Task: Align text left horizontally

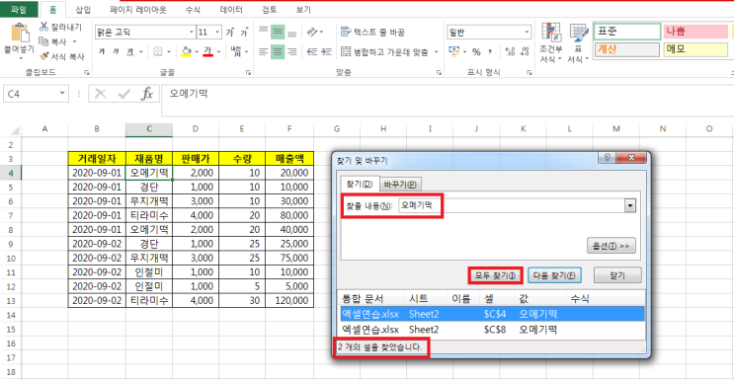Action: click(x=264, y=51)
